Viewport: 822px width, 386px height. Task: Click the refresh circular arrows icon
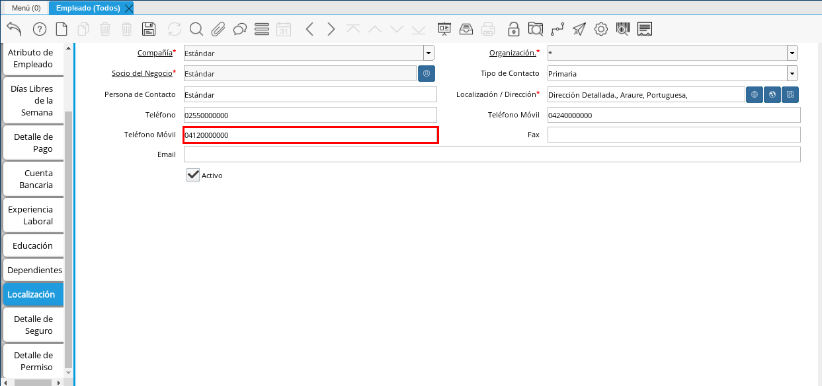click(x=175, y=29)
